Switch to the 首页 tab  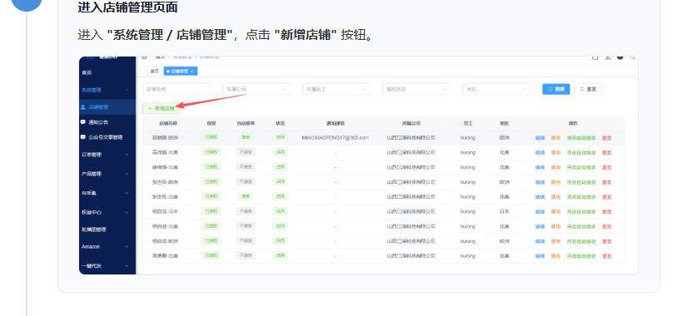(x=155, y=72)
